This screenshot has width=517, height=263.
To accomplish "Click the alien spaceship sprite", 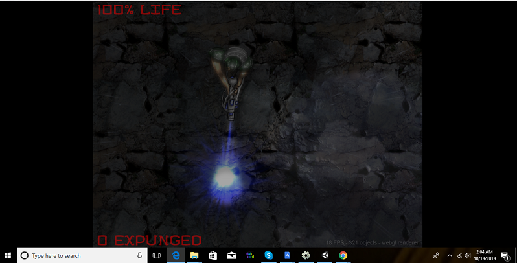I will 231,83.
